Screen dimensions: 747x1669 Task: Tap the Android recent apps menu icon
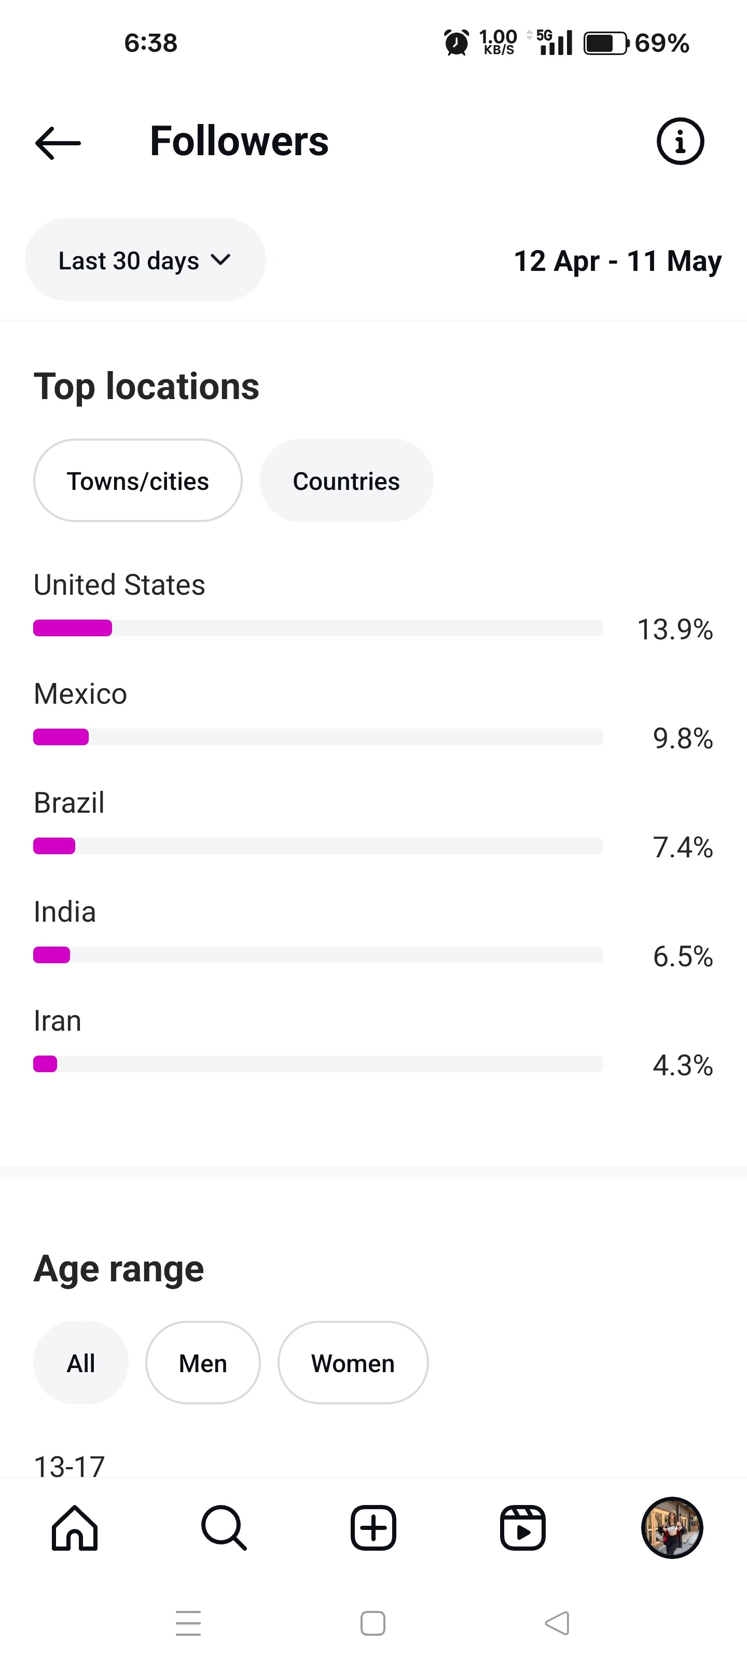(188, 1623)
